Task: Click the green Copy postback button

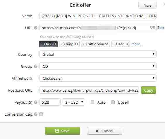Action: tap(149, 90)
